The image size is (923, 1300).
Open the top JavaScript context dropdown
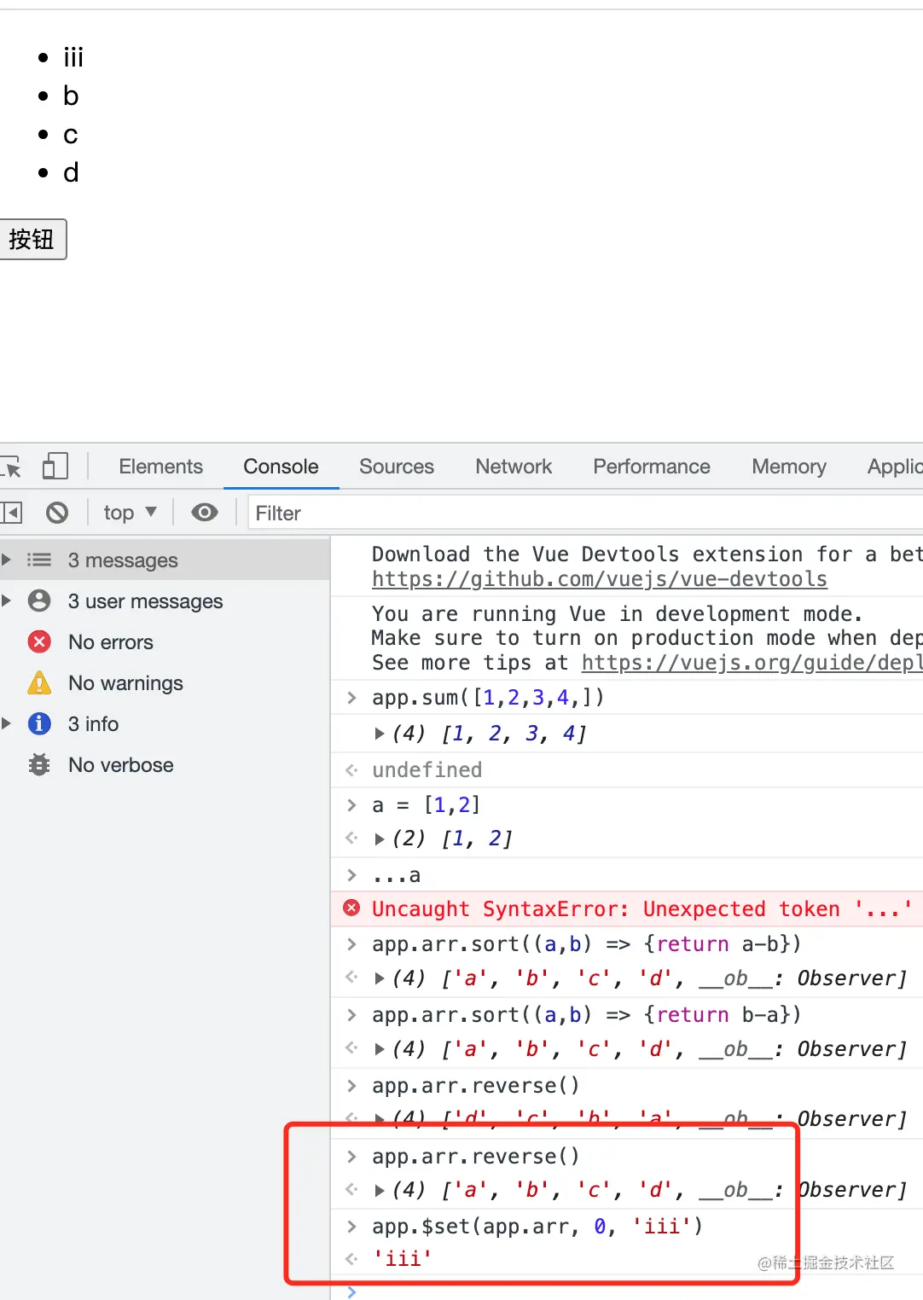131,513
